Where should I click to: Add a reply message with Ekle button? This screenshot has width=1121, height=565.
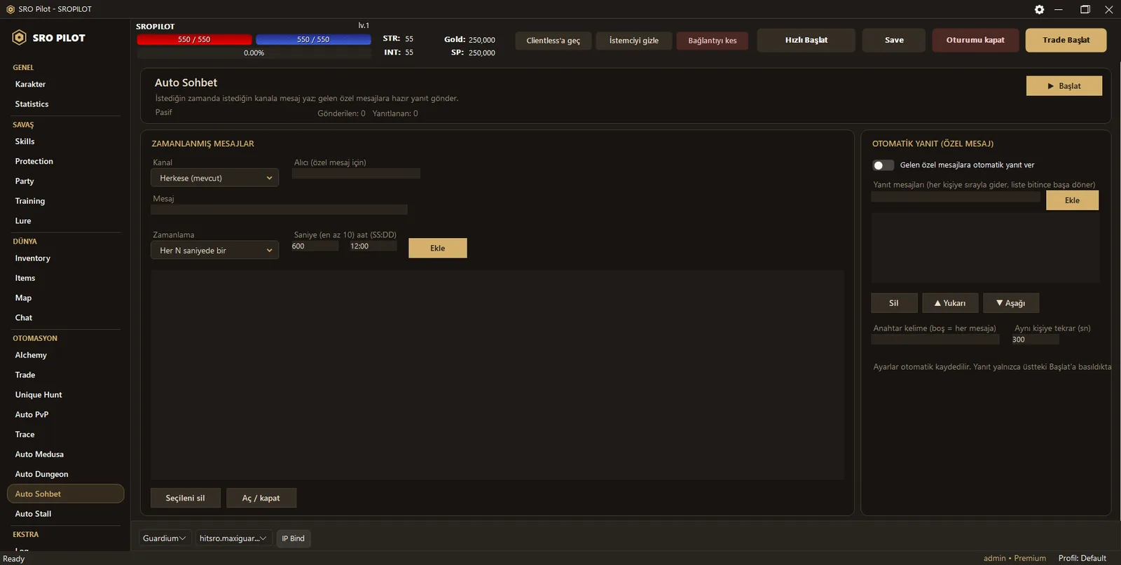coord(1072,200)
